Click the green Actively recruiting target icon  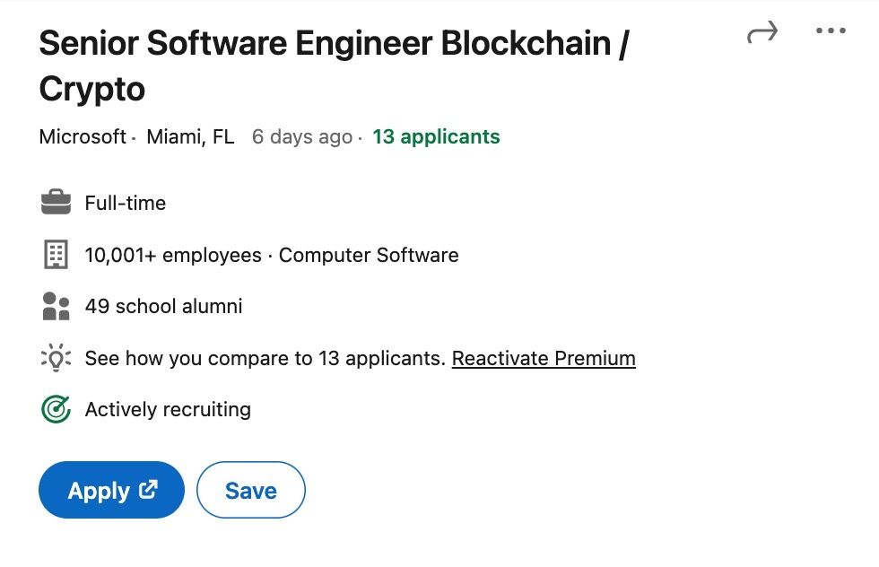tap(56, 410)
